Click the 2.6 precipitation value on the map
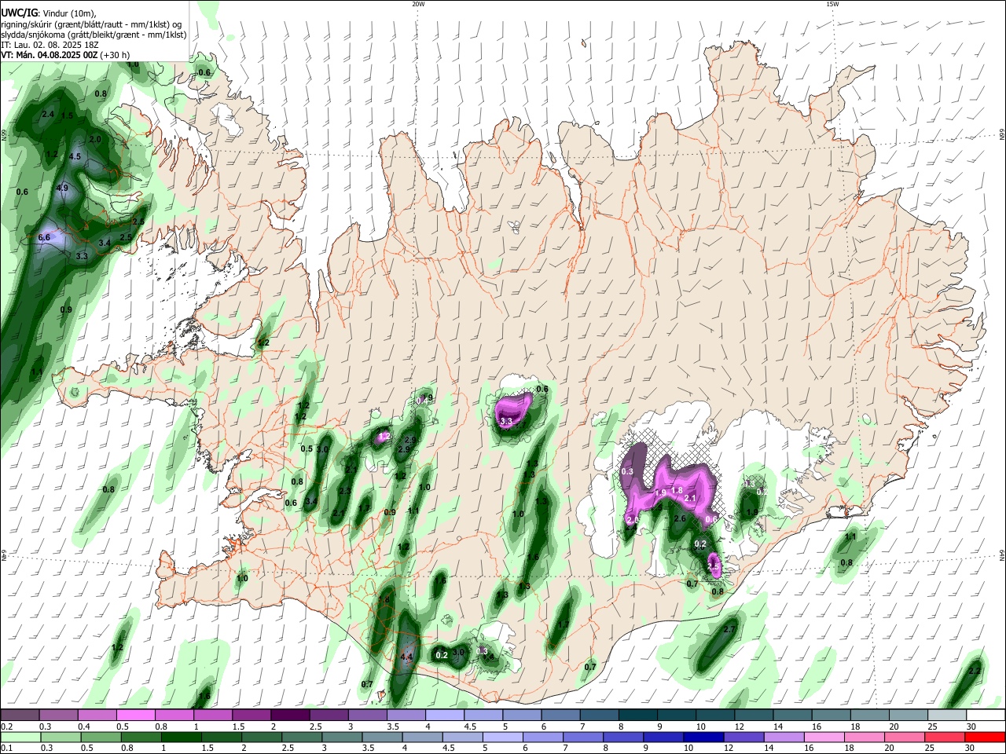Viewport: 1006px width, 754px height. [680, 518]
